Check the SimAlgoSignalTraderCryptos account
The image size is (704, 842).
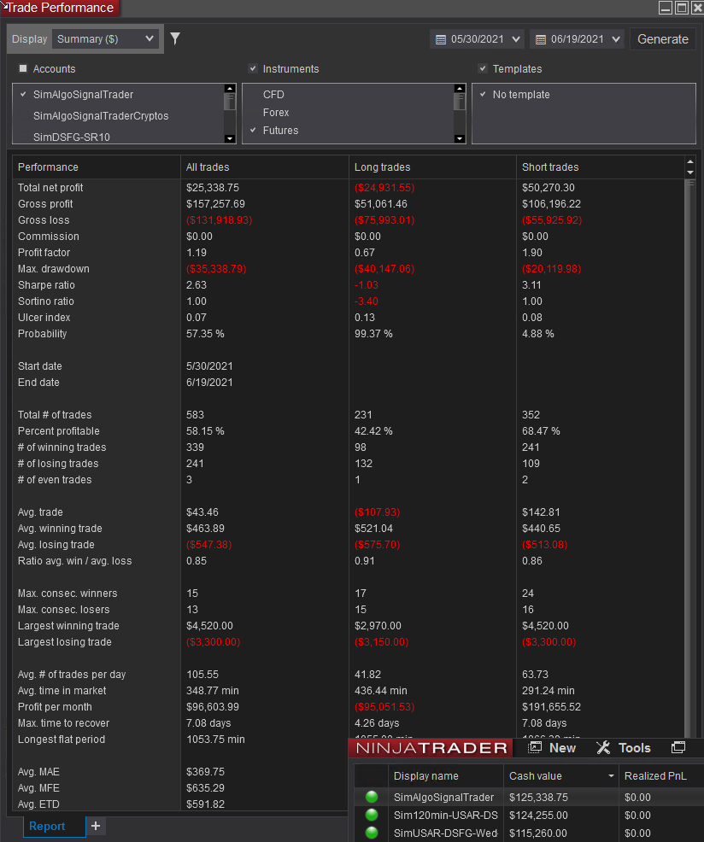[x=23, y=116]
